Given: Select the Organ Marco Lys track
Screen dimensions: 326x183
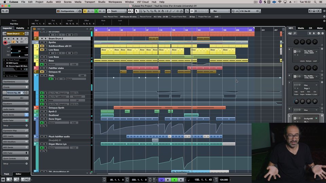Looking at the screenshot, I should coord(58,144).
